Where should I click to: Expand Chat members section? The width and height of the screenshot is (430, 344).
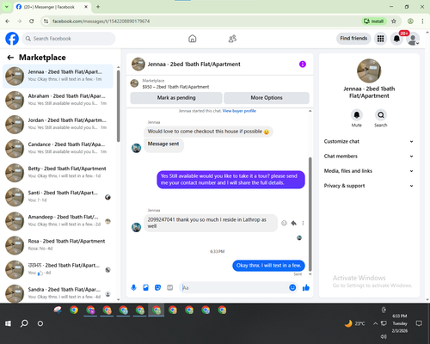pyautogui.click(x=369, y=157)
